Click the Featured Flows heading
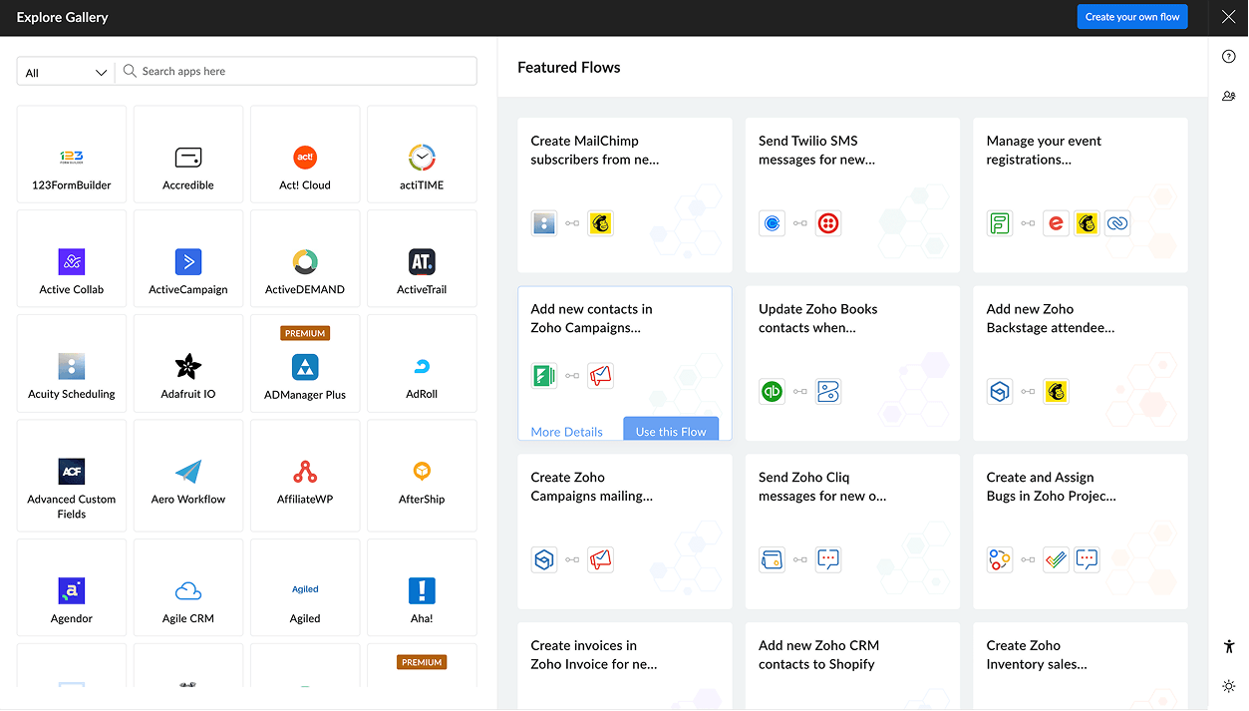Image resolution: width=1249 pixels, height=711 pixels. click(569, 68)
